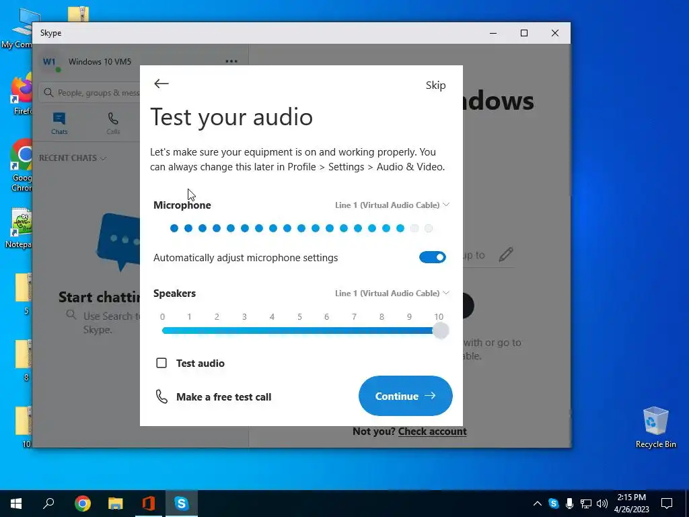Open the volume tray icon
689x517 pixels.
coord(602,504)
